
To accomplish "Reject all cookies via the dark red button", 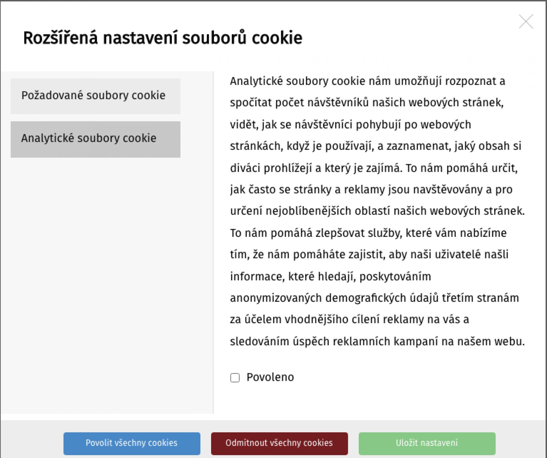I will (x=279, y=443).
